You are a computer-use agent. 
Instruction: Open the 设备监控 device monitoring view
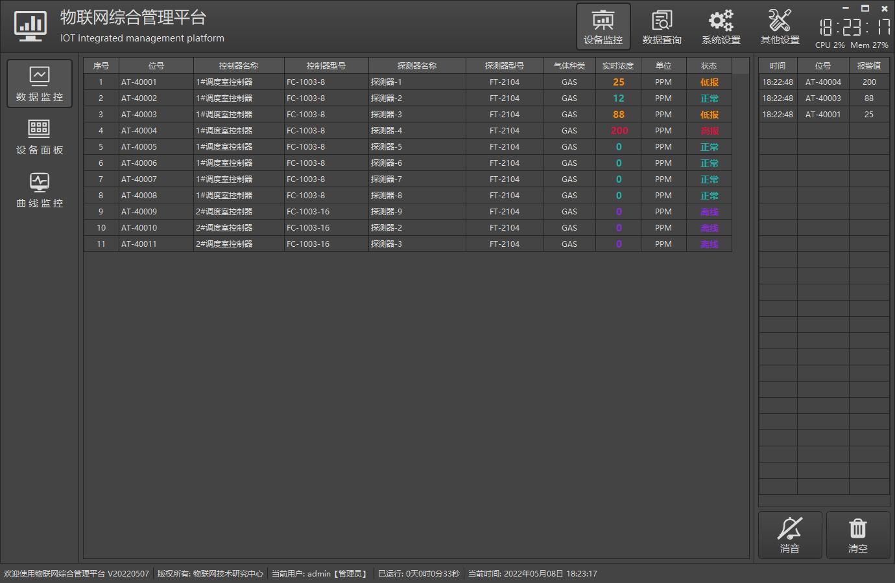click(603, 27)
